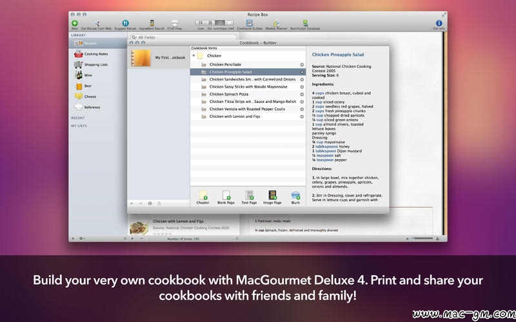Click the Chicken Pineapple Salad recipe title
This screenshot has width=516, height=322.
(x=337, y=55)
